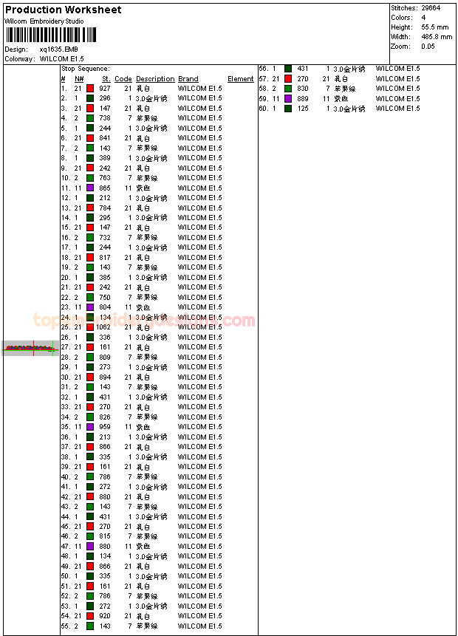Click the 'St.' column header
Image resolution: width=458 pixels, height=636 pixels.
click(x=106, y=79)
